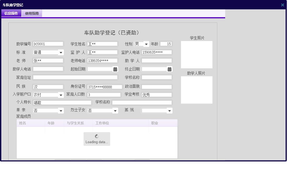Click the 家庭住址 input field
This screenshot has width=287, height=186.
[75, 77]
